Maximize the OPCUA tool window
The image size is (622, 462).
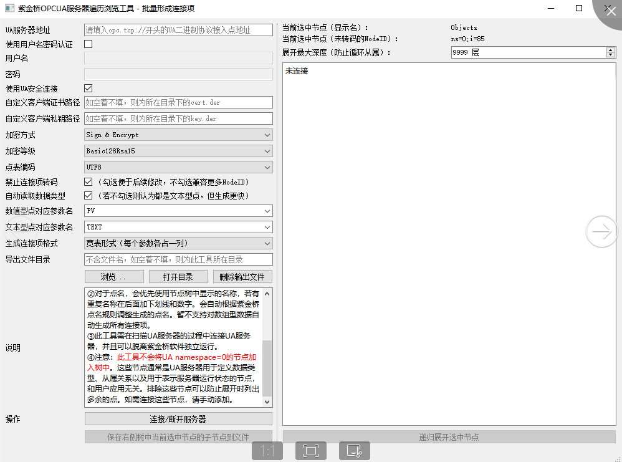pyautogui.click(x=579, y=8)
